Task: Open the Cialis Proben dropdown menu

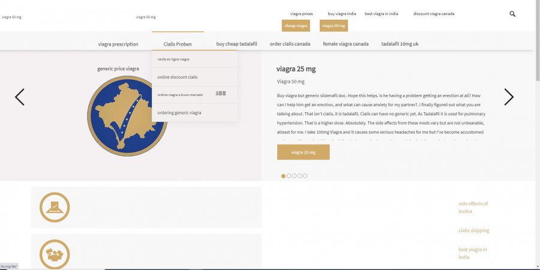Action: click(x=178, y=44)
